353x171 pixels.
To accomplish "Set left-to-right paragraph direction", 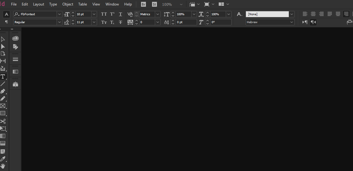I will click(x=305, y=22).
